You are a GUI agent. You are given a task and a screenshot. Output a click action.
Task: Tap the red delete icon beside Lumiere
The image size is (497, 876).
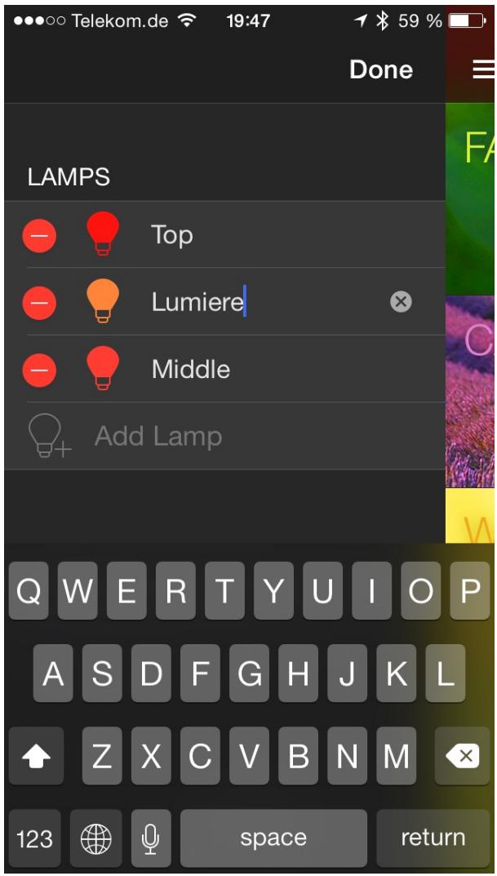(39, 303)
